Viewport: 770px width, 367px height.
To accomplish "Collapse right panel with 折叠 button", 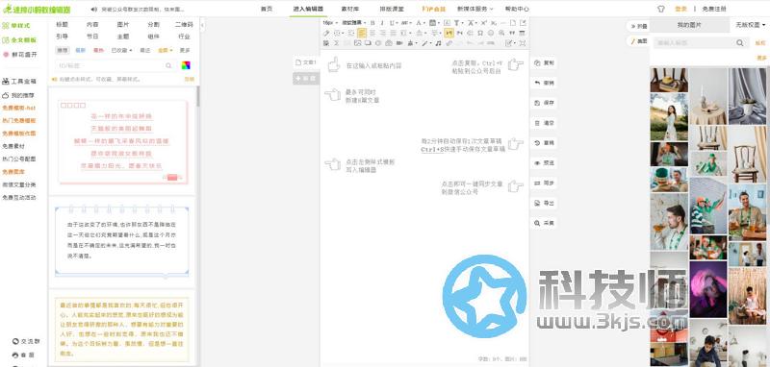I will (x=639, y=27).
